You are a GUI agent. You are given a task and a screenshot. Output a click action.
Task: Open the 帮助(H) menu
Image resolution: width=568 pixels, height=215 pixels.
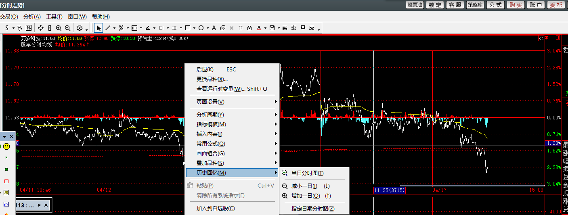pyautogui.click(x=101, y=17)
